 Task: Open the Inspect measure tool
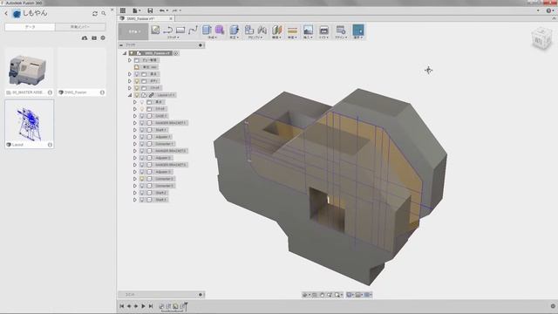coord(292,31)
